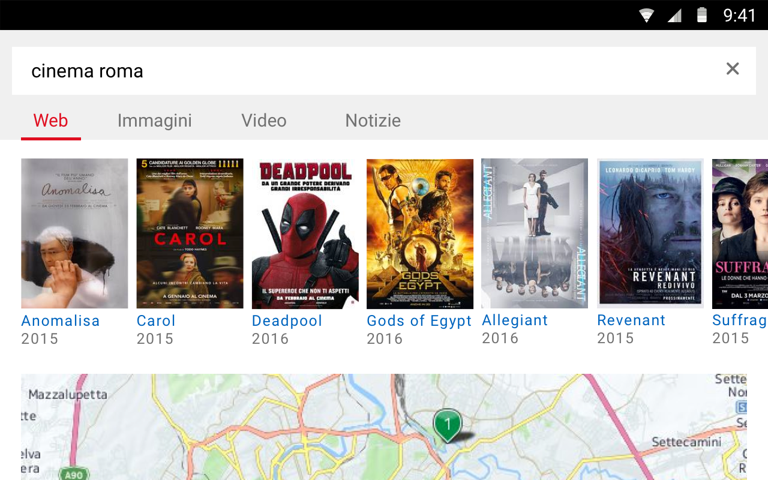Image resolution: width=768 pixels, height=480 pixels.
Task: Open the Notizie tab
Action: pyautogui.click(x=373, y=121)
